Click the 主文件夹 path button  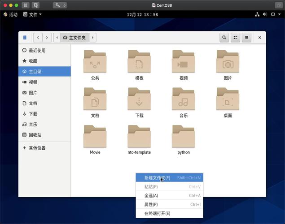(75, 38)
